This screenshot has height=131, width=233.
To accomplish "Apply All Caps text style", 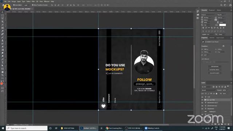I will pos(209,28).
